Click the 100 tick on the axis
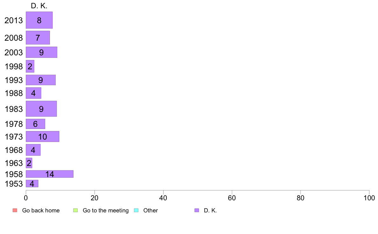This screenshot has height=234, width=378. [x=369, y=198]
